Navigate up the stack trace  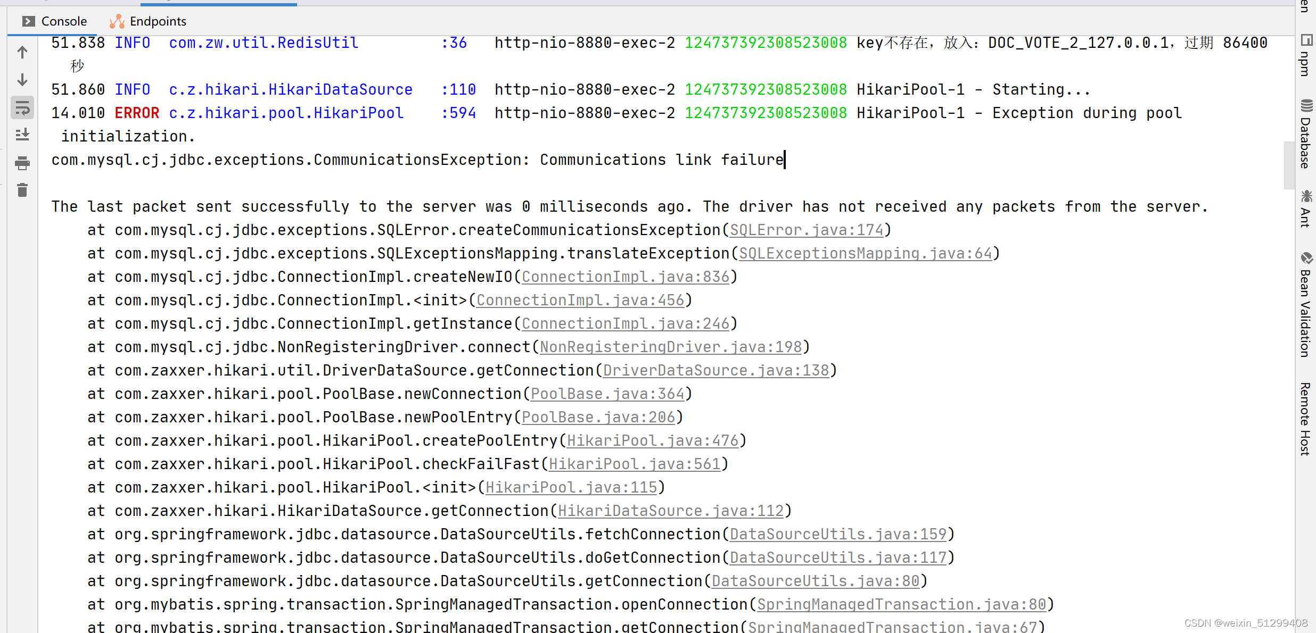click(22, 52)
